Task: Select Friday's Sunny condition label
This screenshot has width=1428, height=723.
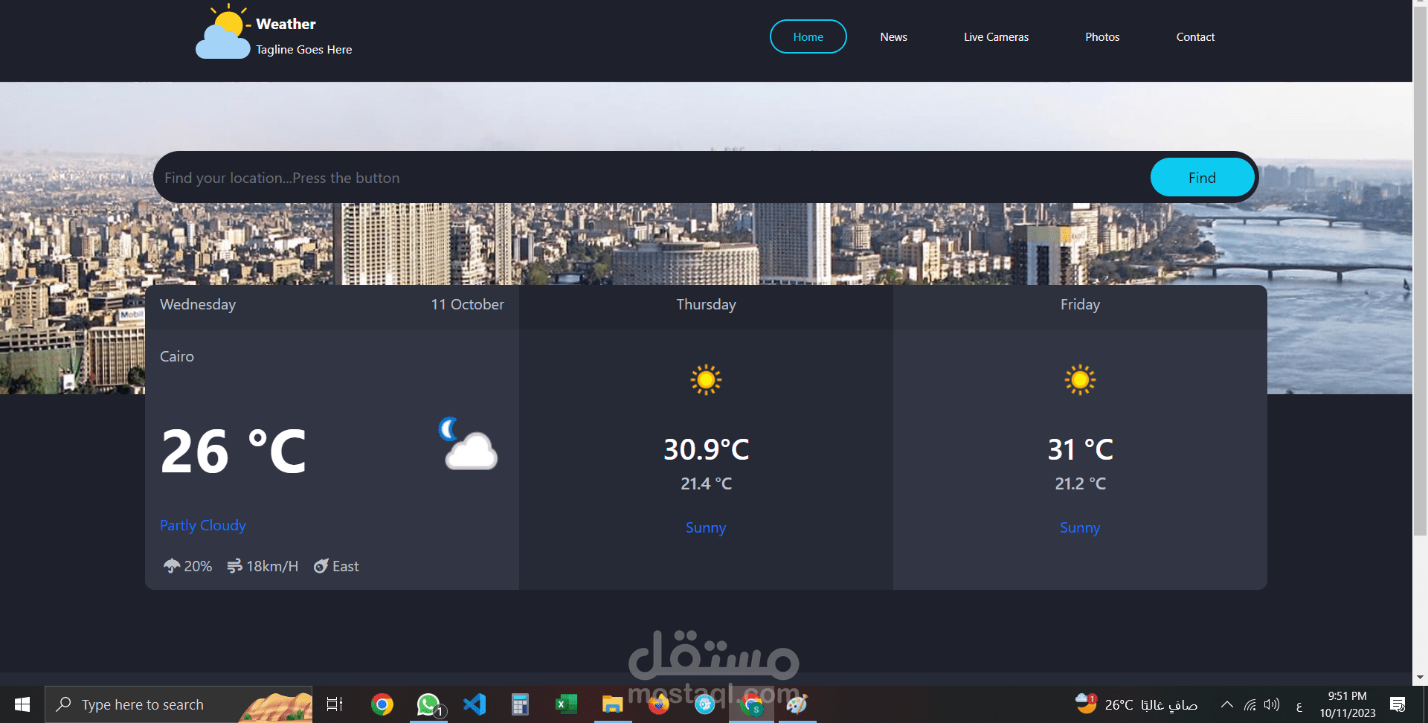Action: click(x=1080, y=527)
